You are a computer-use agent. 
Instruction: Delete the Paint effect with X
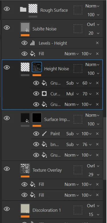97,134
